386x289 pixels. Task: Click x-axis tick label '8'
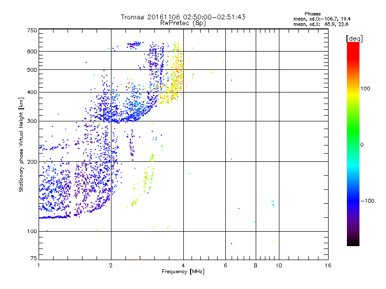tap(256, 265)
